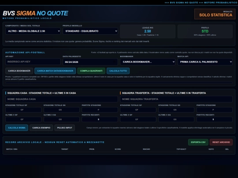Click home team Ultime 5 GS field
238x178 pixels.
(62, 120)
